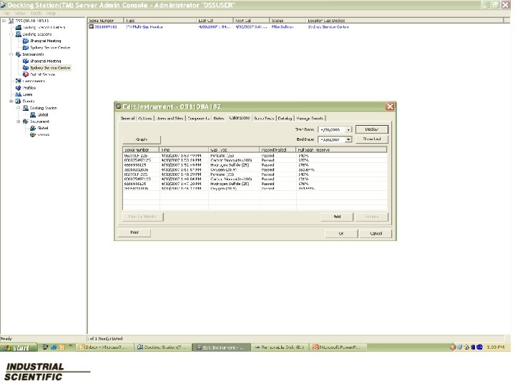This screenshot has width=515, height=386.
Task: Cancel the Edit Instrument dialog
Action: [376, 233]
